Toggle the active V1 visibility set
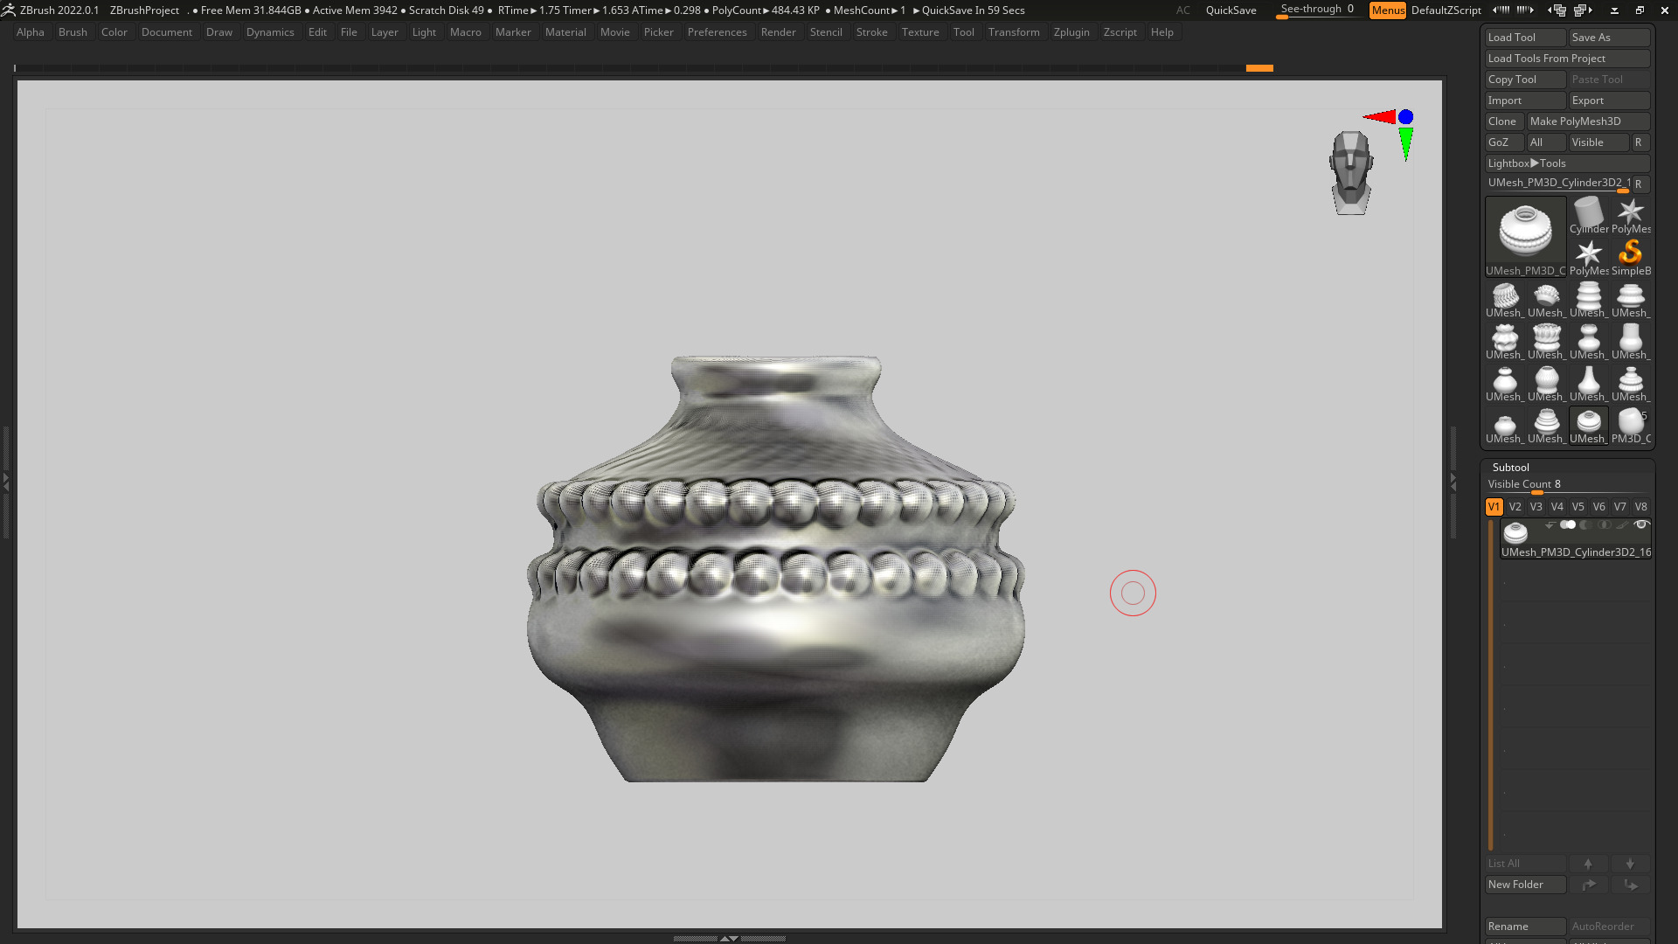The height and width of the screenshot is (944, 1678). [1494, 507]
